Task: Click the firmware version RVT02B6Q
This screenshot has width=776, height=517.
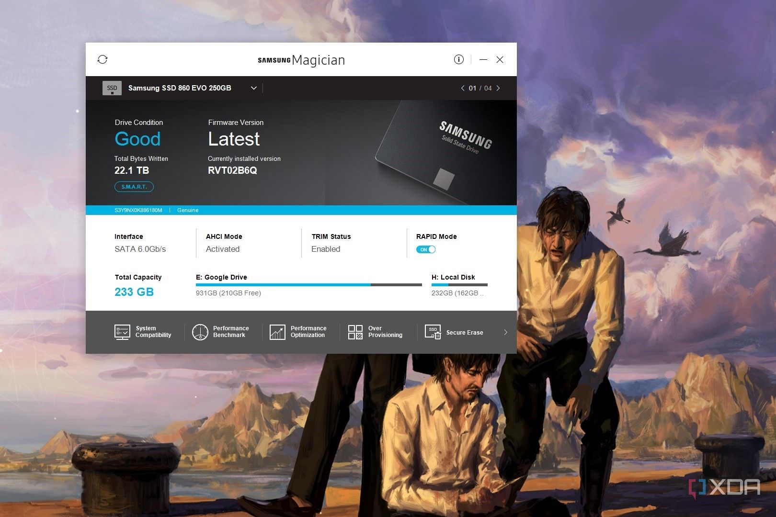Action: [232, 170]
